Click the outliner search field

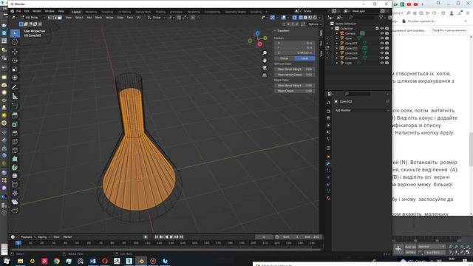coord(361,18)
